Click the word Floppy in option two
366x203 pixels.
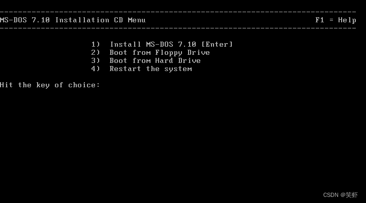pos(169,53)
